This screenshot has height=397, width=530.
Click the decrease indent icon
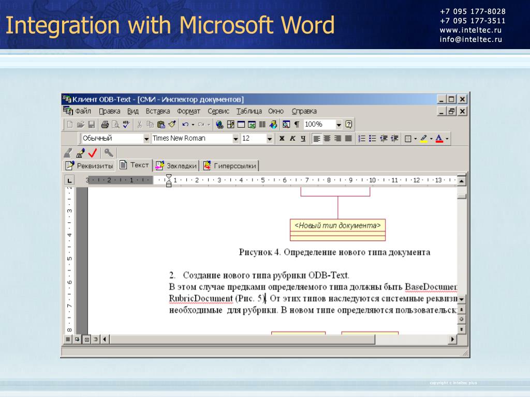(x=384, y=139)
